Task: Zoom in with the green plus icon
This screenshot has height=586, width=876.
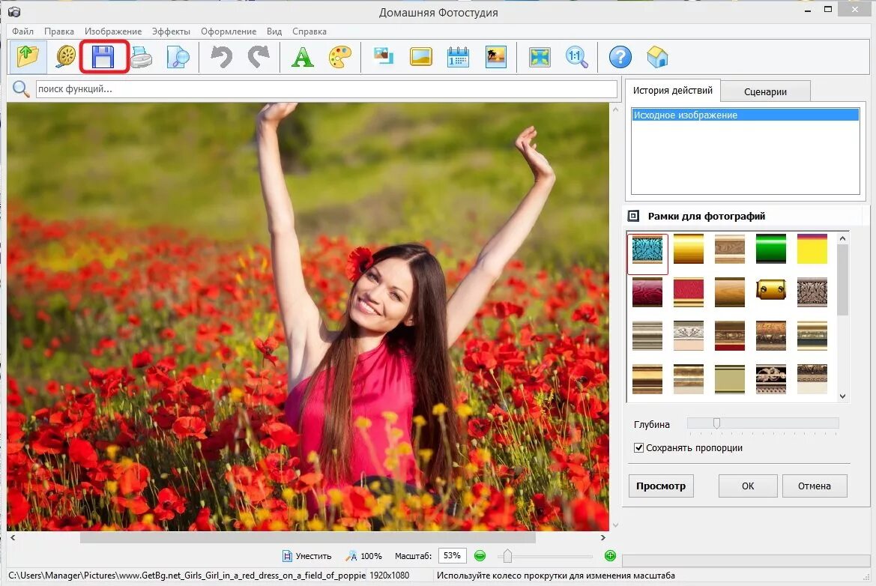Action: [610, 556]
